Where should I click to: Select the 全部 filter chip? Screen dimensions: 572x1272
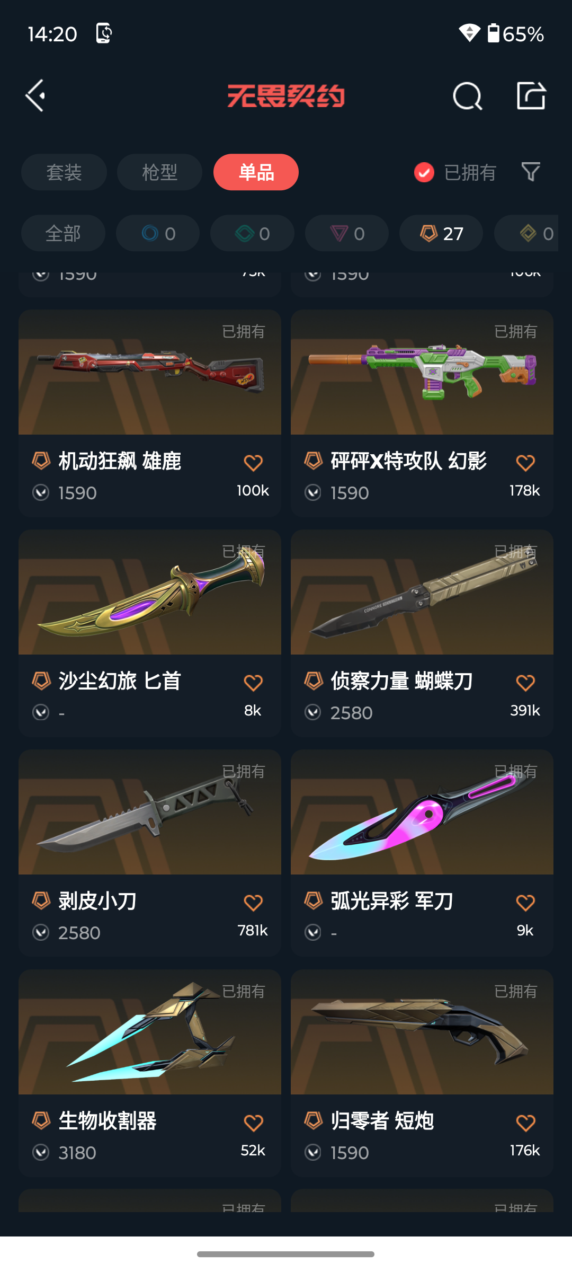(x=63, y=233)
